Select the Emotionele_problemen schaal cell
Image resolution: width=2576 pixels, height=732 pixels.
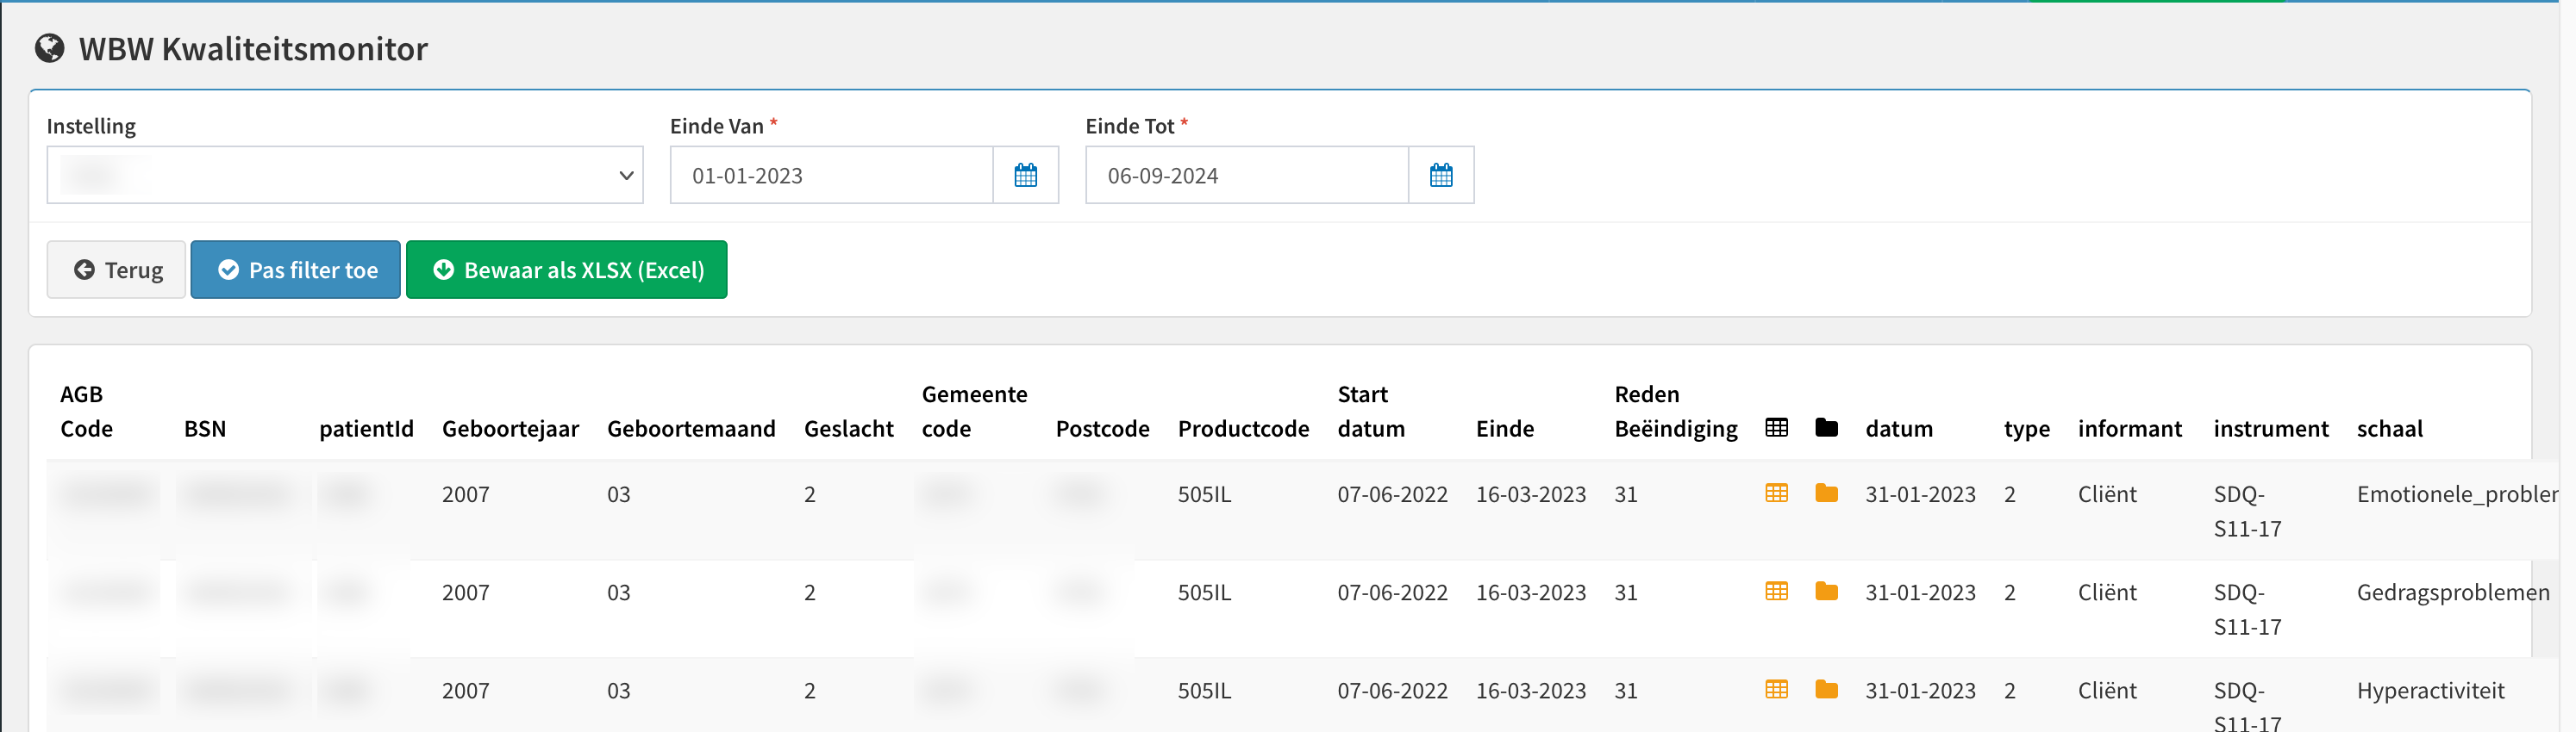2456,494
